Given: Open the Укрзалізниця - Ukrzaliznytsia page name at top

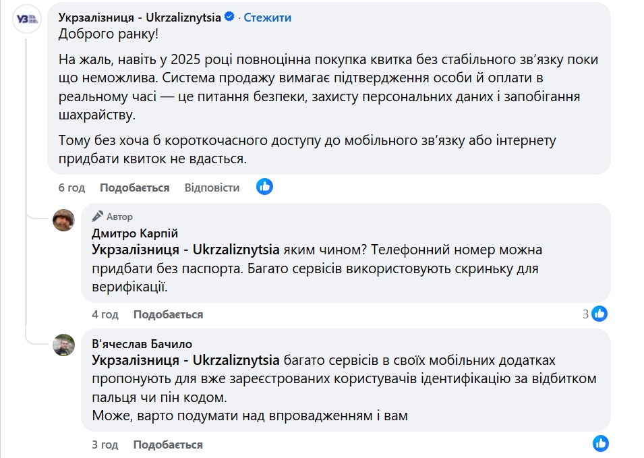Looking at the screenshot, I should [140, 18].
